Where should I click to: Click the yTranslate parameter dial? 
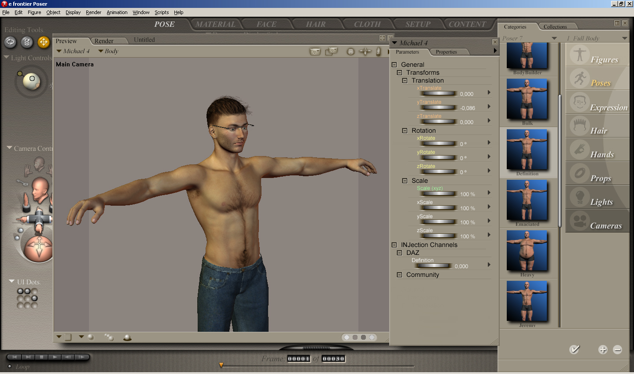439,108
